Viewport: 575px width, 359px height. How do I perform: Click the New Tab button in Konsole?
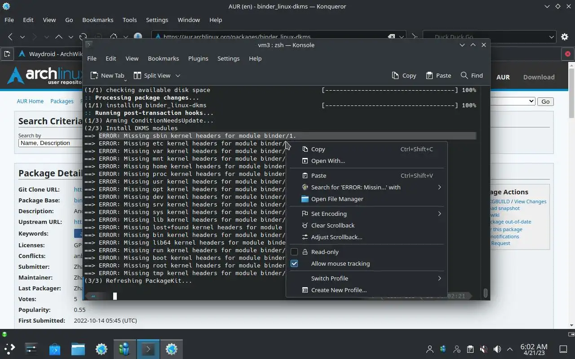pos(107,75)
